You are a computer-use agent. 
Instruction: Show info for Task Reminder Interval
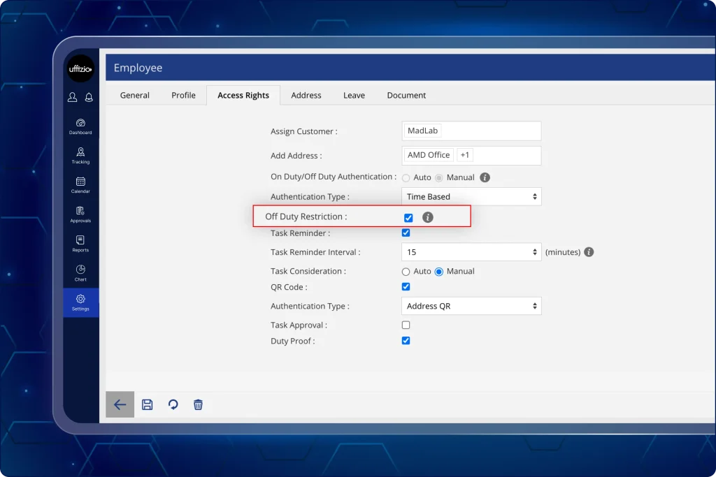point(589,251)
